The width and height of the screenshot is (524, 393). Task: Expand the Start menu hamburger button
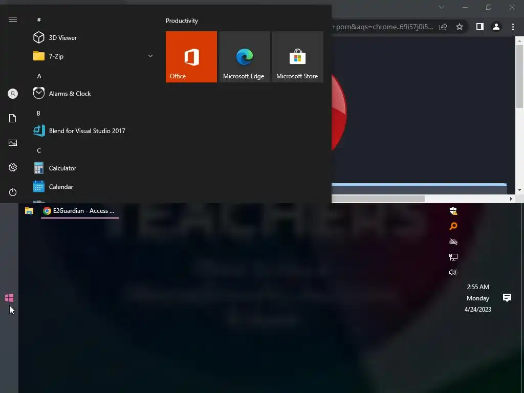pyautogui.click(x=13, y=19)
